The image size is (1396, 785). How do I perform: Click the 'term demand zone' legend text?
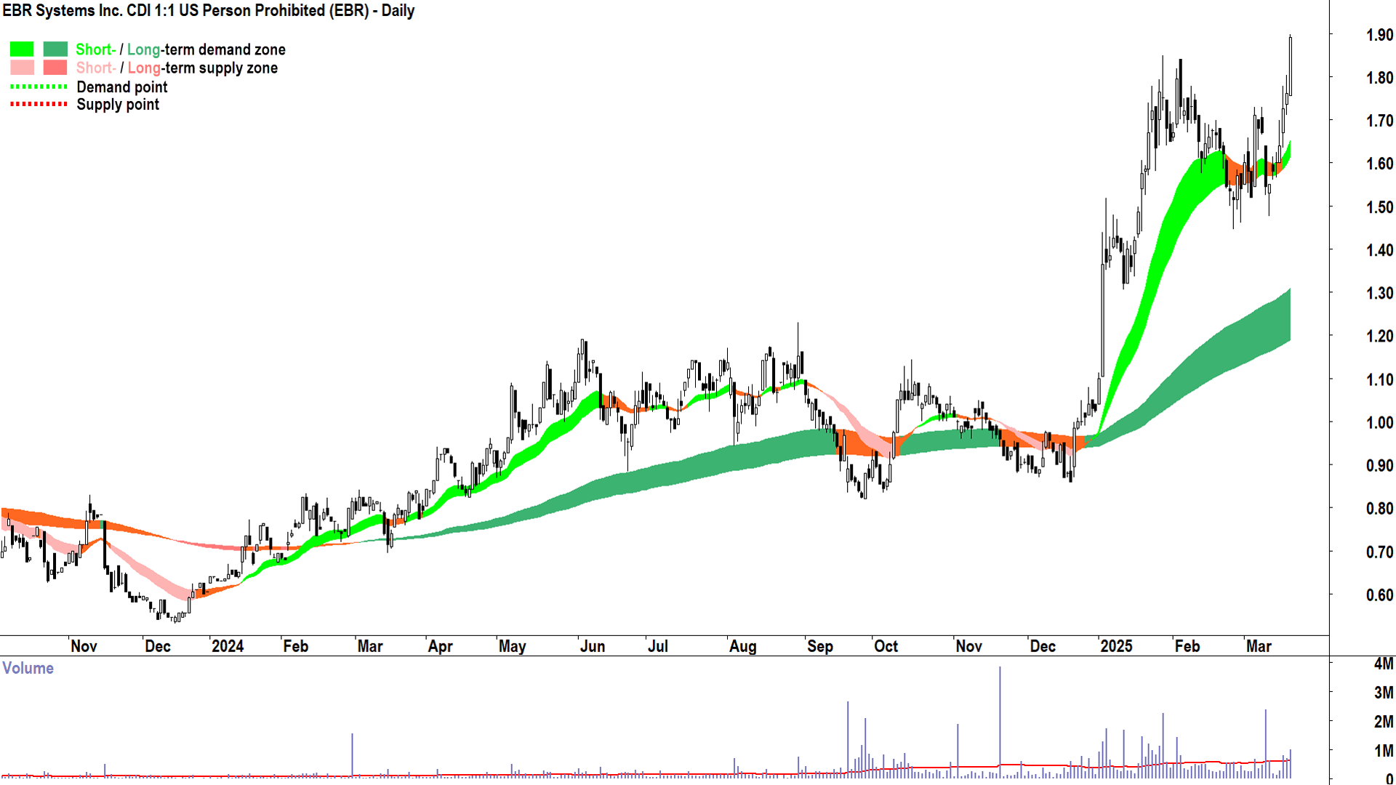(224, 49)
